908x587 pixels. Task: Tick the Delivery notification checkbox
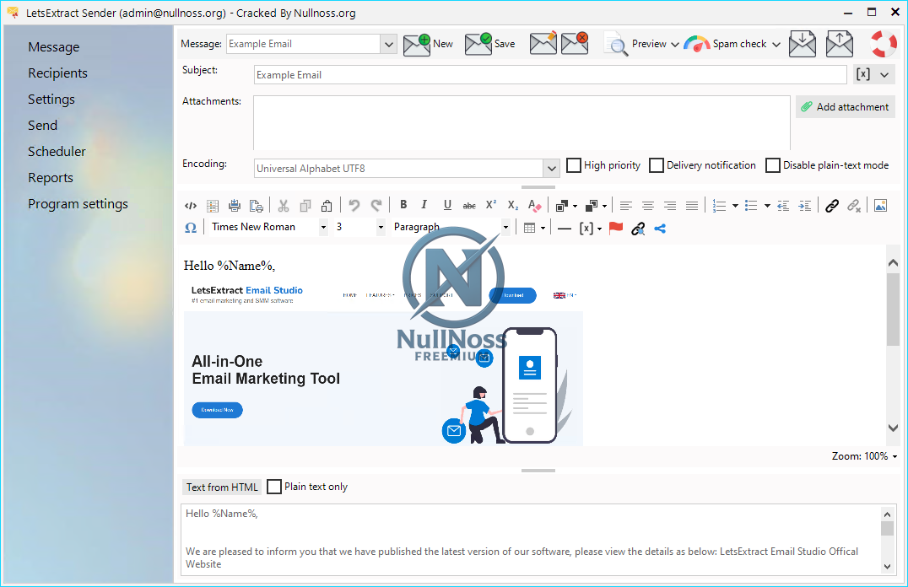click(x=657, y=165)
